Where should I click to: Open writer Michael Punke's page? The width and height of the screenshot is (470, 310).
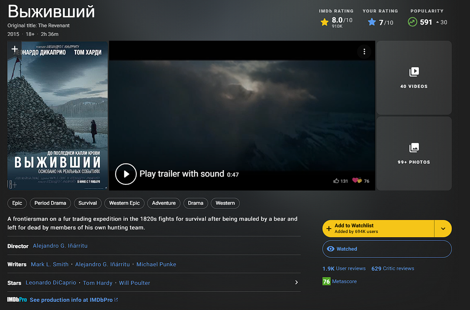(156, 265)
